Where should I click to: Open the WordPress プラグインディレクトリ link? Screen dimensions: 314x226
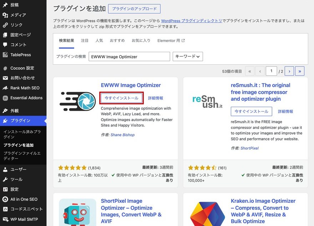[x=192, y=21]
